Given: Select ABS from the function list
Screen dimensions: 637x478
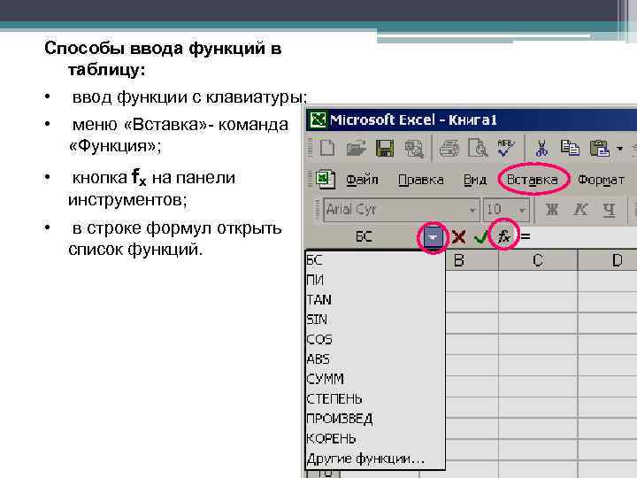Looking at the screenshot, I should point(375,359).
